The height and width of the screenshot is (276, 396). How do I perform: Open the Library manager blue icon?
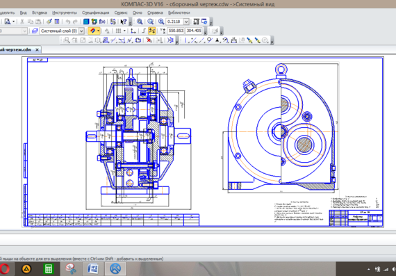click(86, 22)
